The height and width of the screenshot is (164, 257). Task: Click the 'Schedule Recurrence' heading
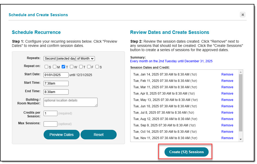(36, 32)
